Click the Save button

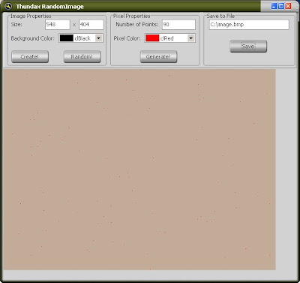pos(248,47)
